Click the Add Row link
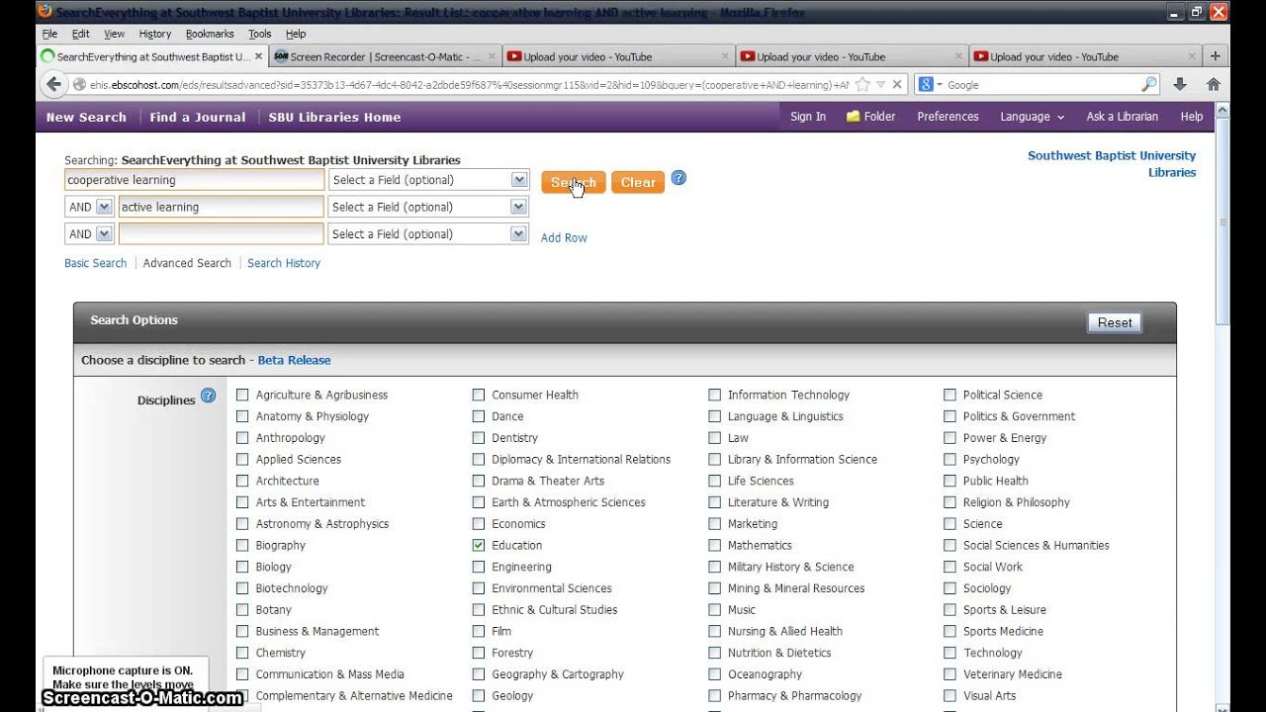The width and height of the screenshot is (1266, 712). point(564,237)
